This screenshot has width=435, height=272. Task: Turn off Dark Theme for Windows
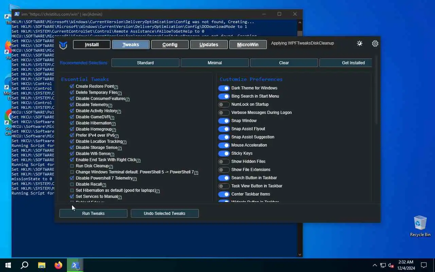[224, 88]
